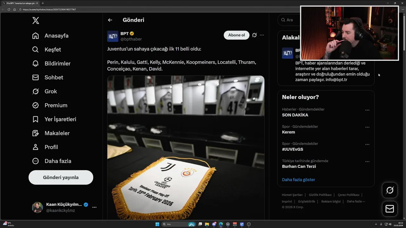Click the Gönderi yayınla button
This screenshot has width=406, height=228.
(61, 177)
